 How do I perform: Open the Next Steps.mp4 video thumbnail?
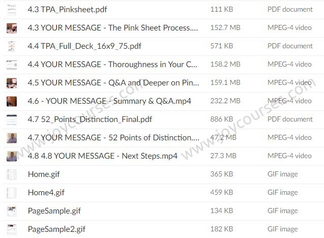(x=12, y=156)
